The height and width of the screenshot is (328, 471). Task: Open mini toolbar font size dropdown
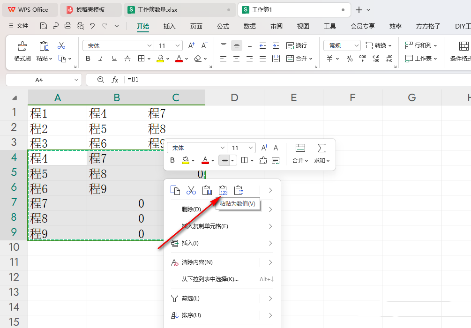coord(250,148)
